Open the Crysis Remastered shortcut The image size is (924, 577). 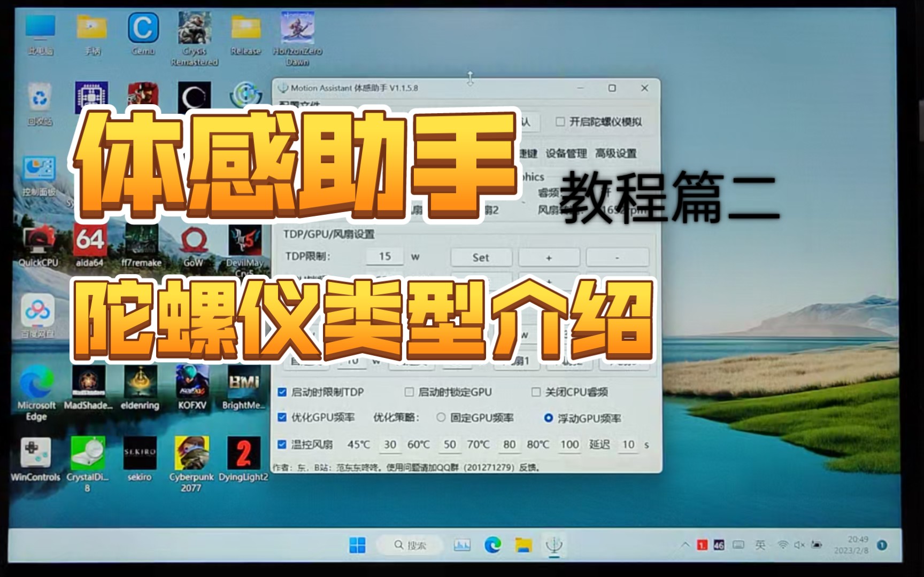coord(194,38)
